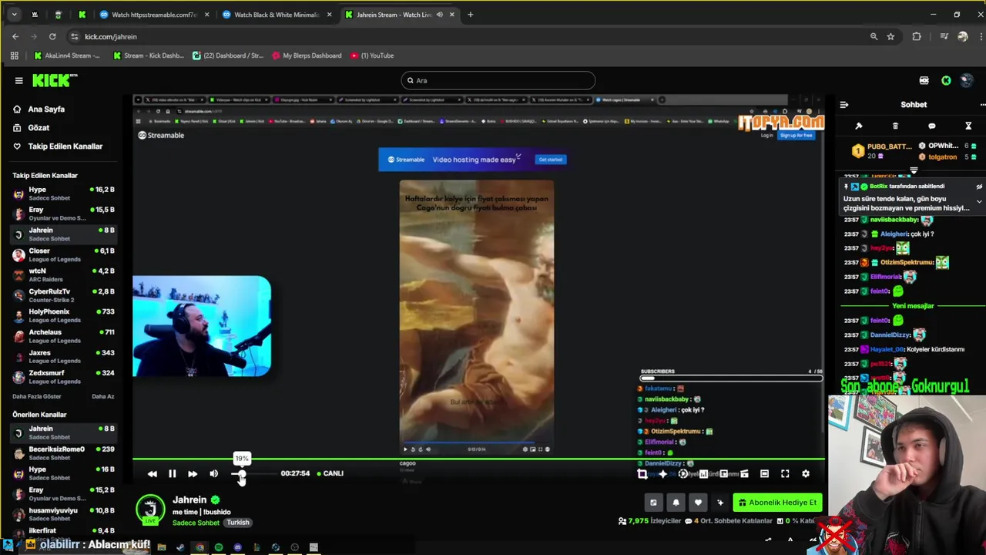Click the Turkish language tag

click(238, 523)
